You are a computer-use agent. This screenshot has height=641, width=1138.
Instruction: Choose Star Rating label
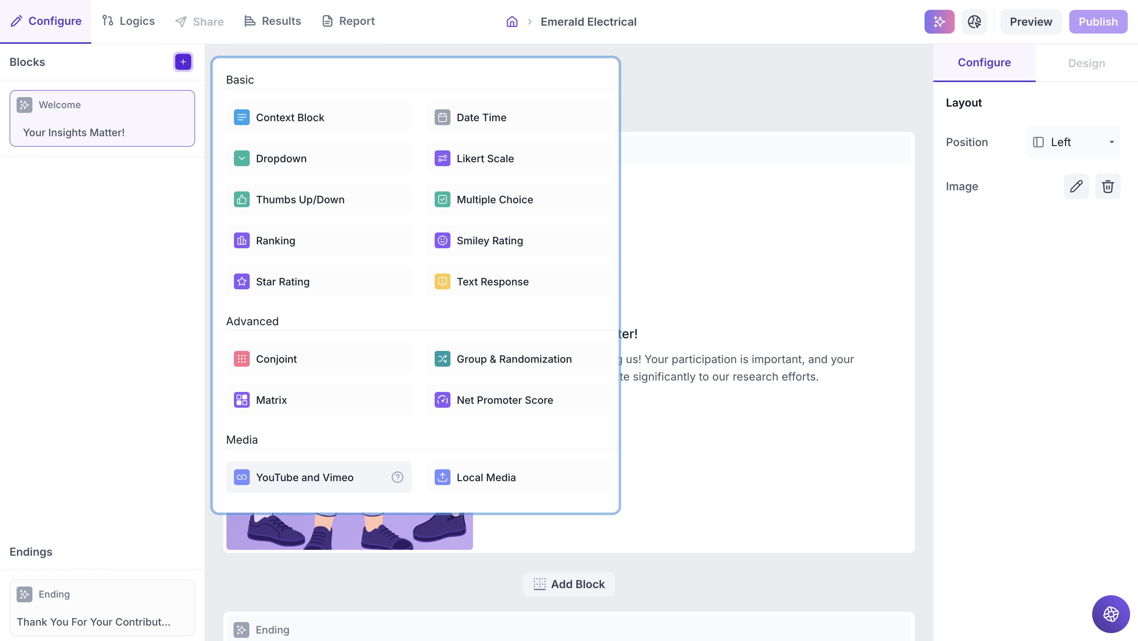click(283, 281)
